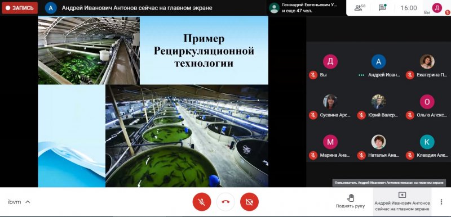Click your own Д avatar top right

tap(437, 8)
